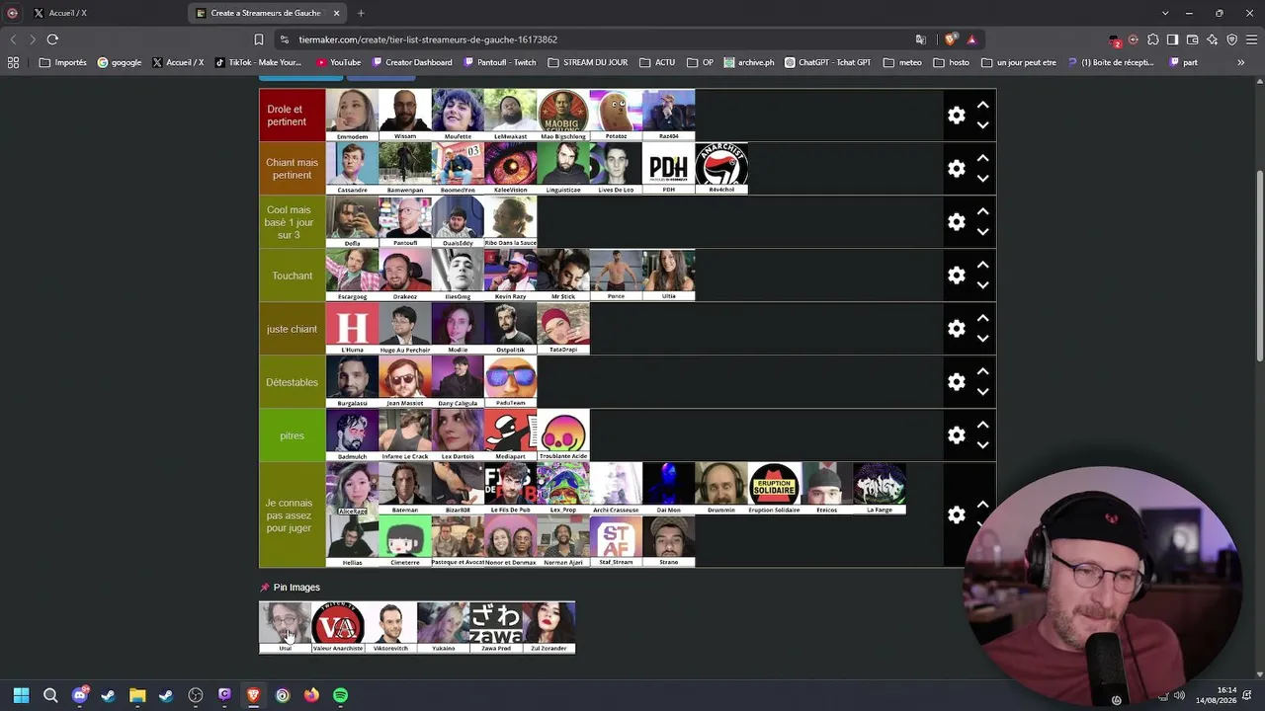
Task: Select the Usul image in Pin Images
Action: point(285,627)
